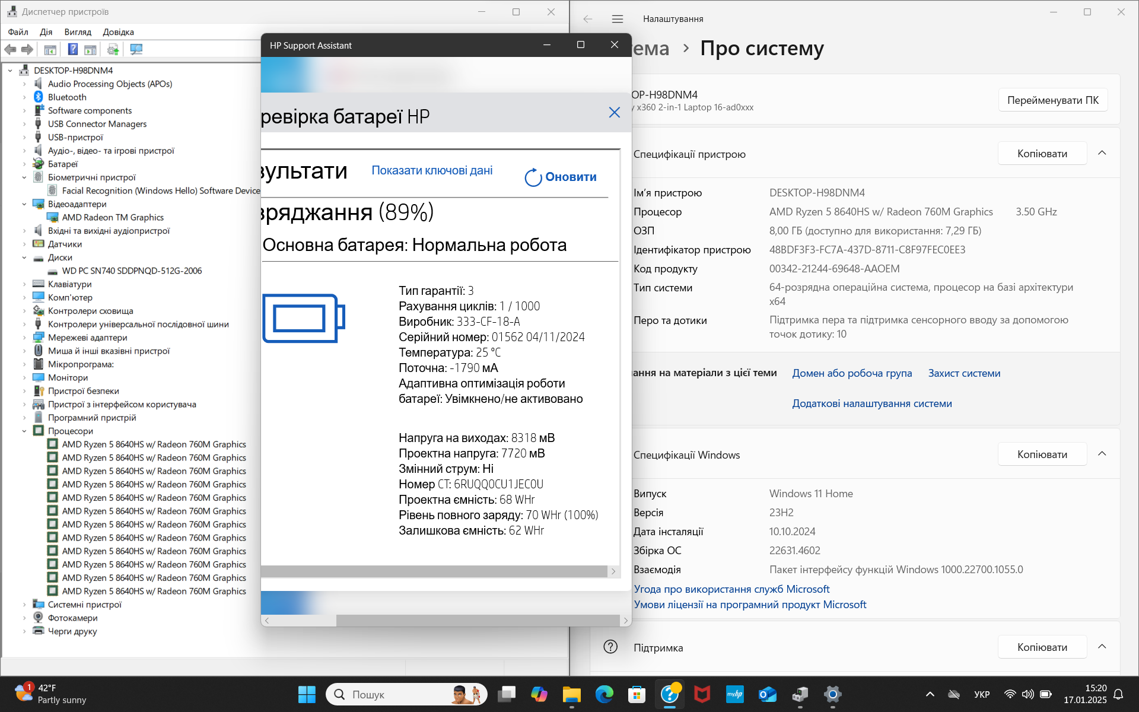The image size is (1139, 712).
Task: Launch Copilot from the taskbar
Action: click(539, 694)
